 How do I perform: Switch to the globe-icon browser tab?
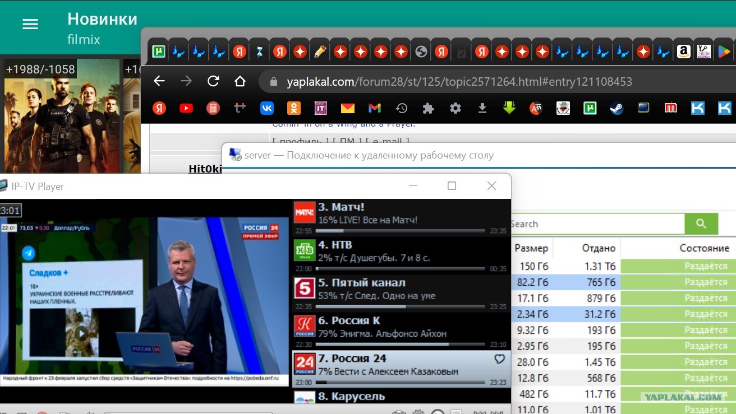(x=421, y=52)
